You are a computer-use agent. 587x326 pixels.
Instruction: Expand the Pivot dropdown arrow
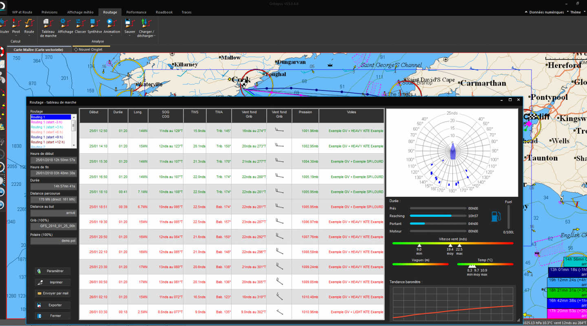click(16, 35)
